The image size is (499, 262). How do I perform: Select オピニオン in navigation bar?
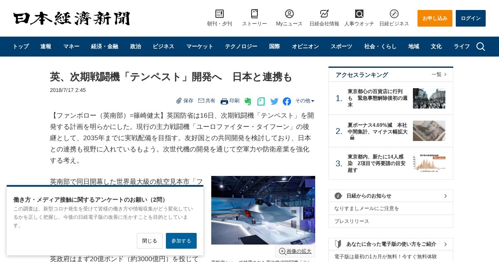tap(305, 47)
